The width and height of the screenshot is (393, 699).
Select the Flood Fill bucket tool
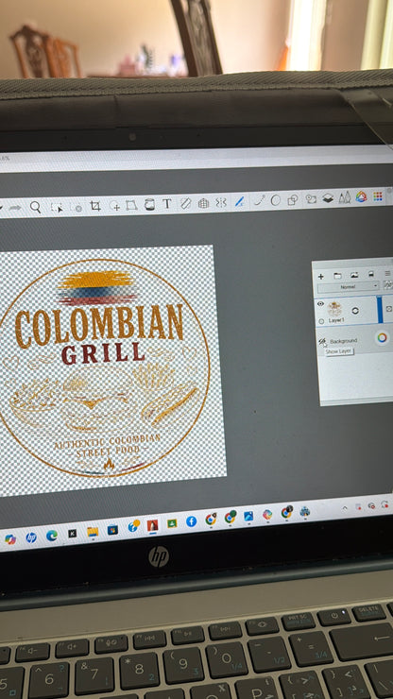point(149,204)
